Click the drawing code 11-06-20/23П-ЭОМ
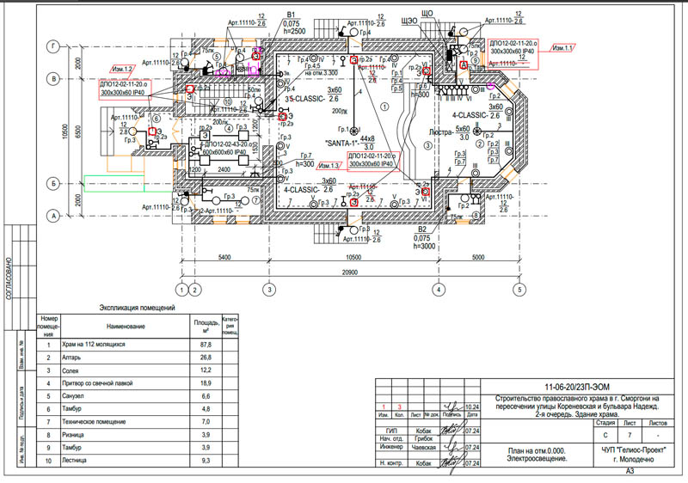This screenshot has width=688, height=483. [576, 387]
